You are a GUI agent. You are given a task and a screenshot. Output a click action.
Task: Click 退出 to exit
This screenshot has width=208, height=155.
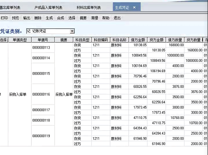(x=117, y=18)
